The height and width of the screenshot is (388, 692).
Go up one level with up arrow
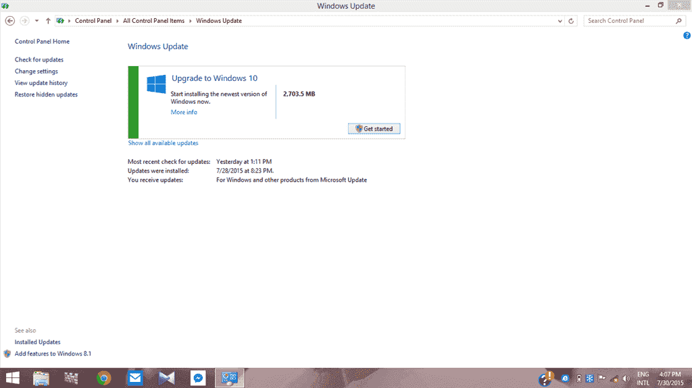coord(48,21)
